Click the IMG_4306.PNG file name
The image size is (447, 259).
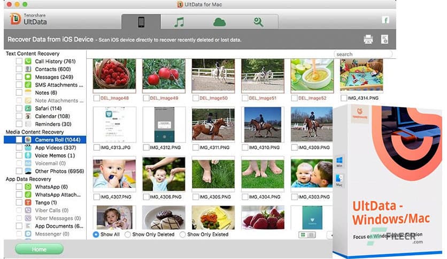coord(166,197)
